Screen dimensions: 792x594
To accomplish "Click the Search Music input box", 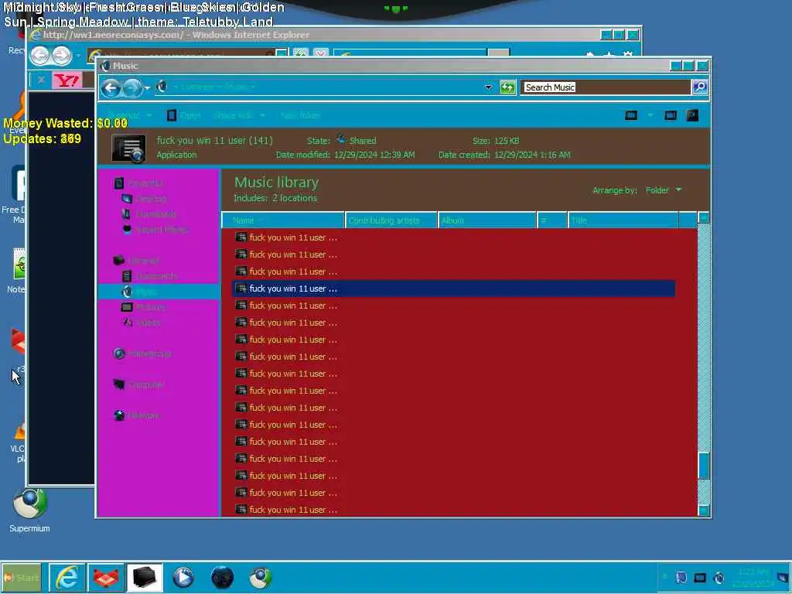I will (605, 87).
